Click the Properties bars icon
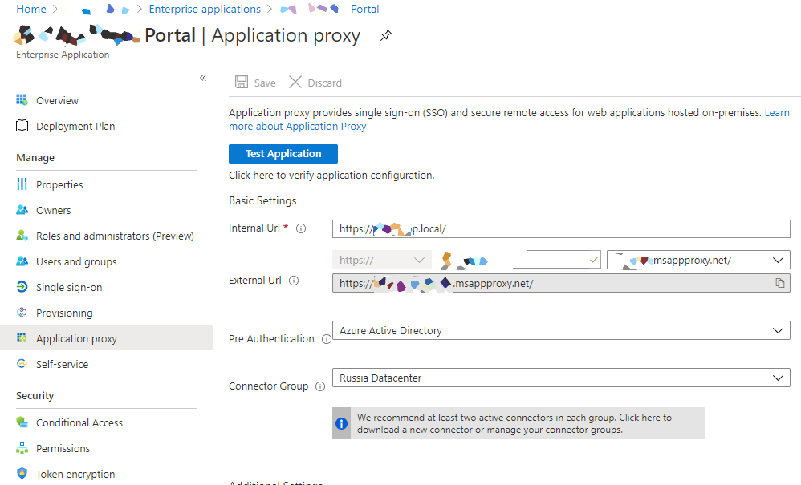This screenshot has width=801, height=485. [x=22, y=184]
